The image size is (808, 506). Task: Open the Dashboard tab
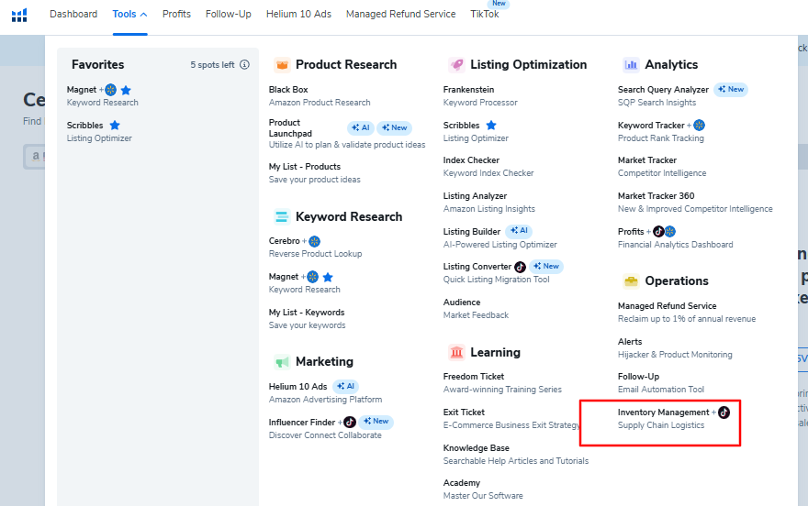pos(73,15)
